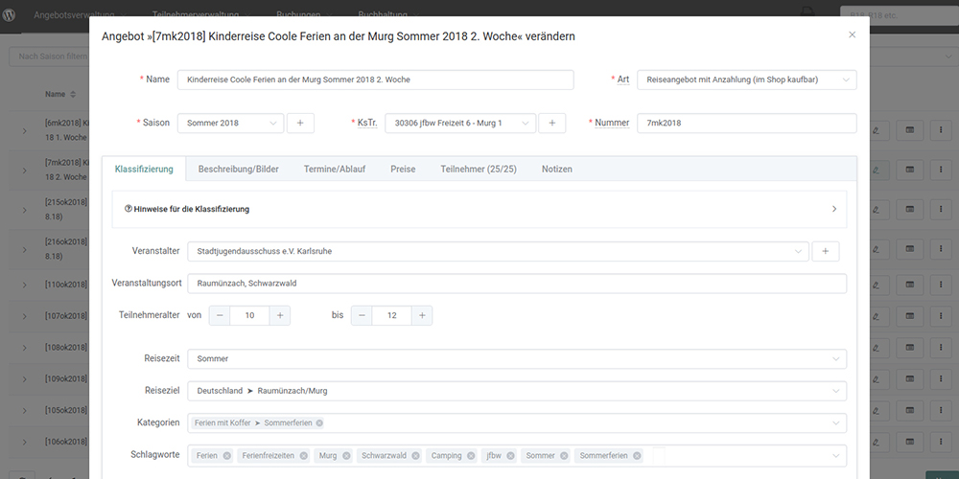Expand the [110ok2018] row in background list
Image resolution: width=959 pixels, height=479 pixels.
25,285
